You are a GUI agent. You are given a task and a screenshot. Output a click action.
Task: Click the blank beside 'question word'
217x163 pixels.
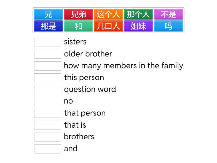pyautogui.click(x=48, y=89)
